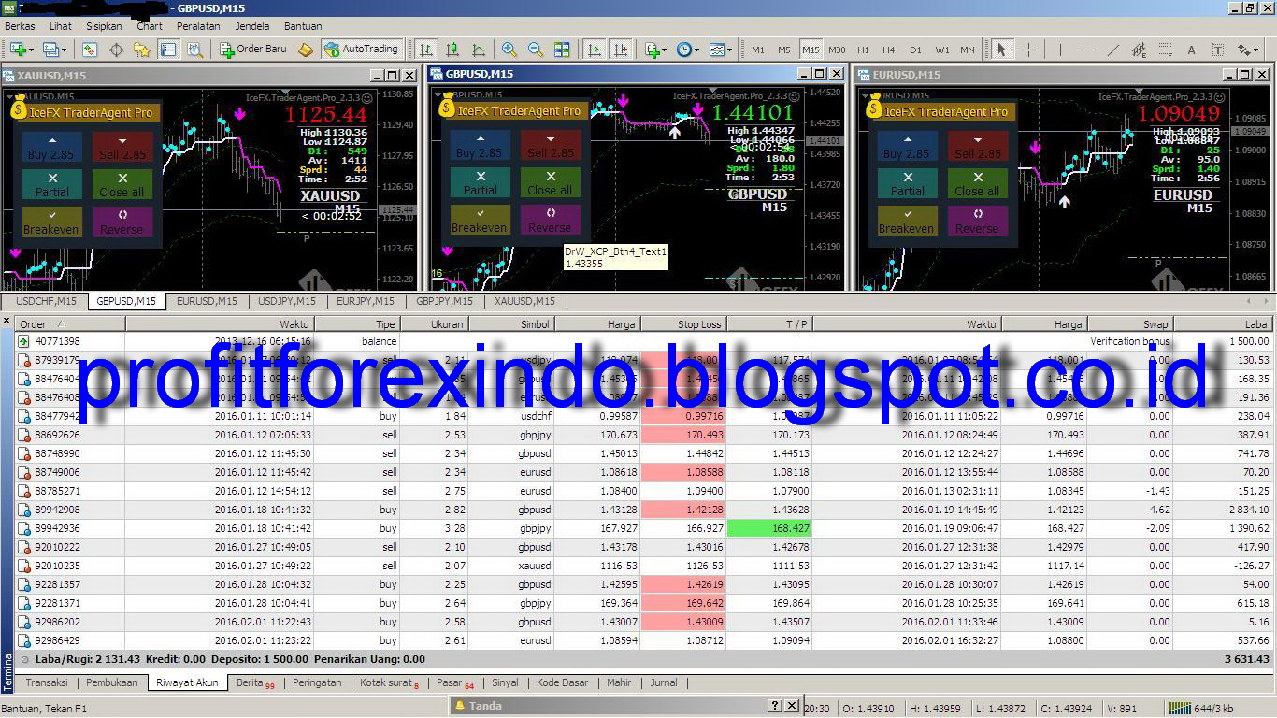Open the Navigator folder-star icon

click(x=143, y=50)
